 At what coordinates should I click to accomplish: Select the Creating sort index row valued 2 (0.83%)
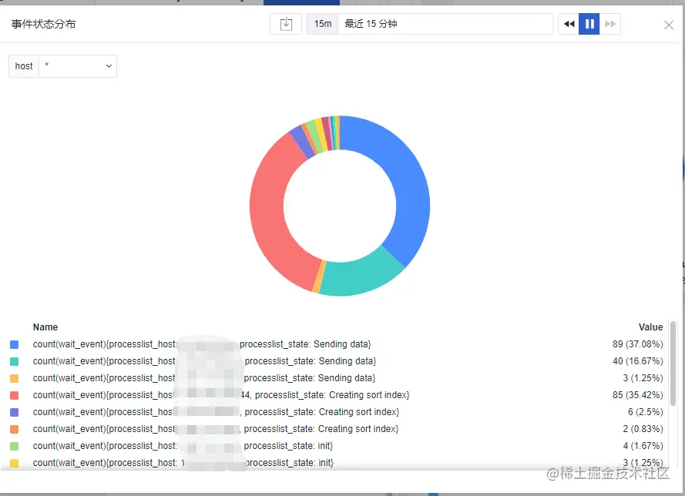[337, 429]
